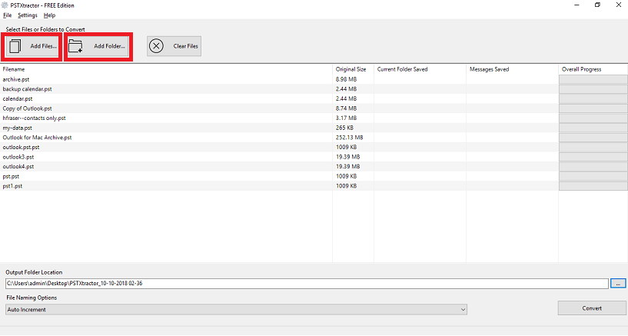The width and height of the screenshot is (628, 336).
Task: Select the pst.pst file
Action: pos(11,176)
